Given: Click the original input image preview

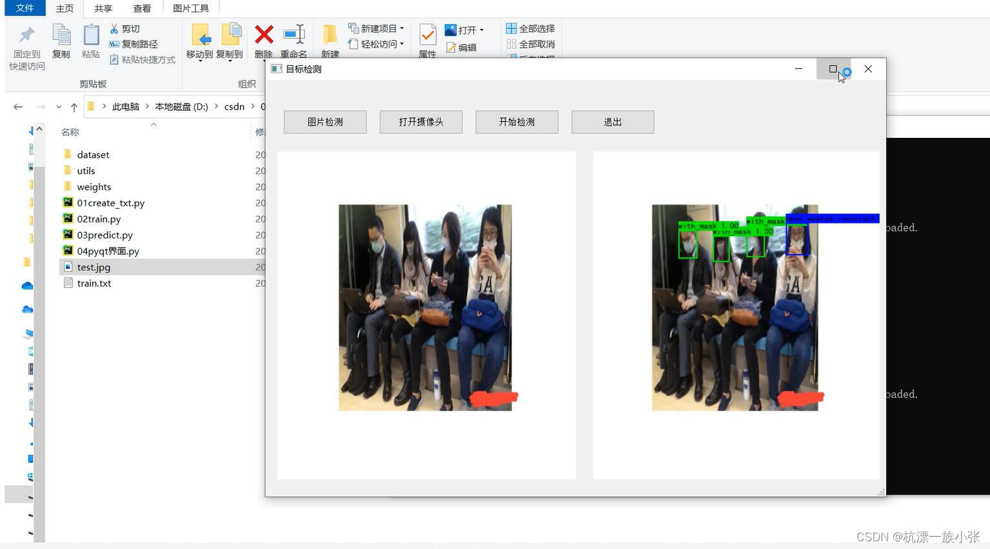Looking at the screenshot, I should 425,307.
